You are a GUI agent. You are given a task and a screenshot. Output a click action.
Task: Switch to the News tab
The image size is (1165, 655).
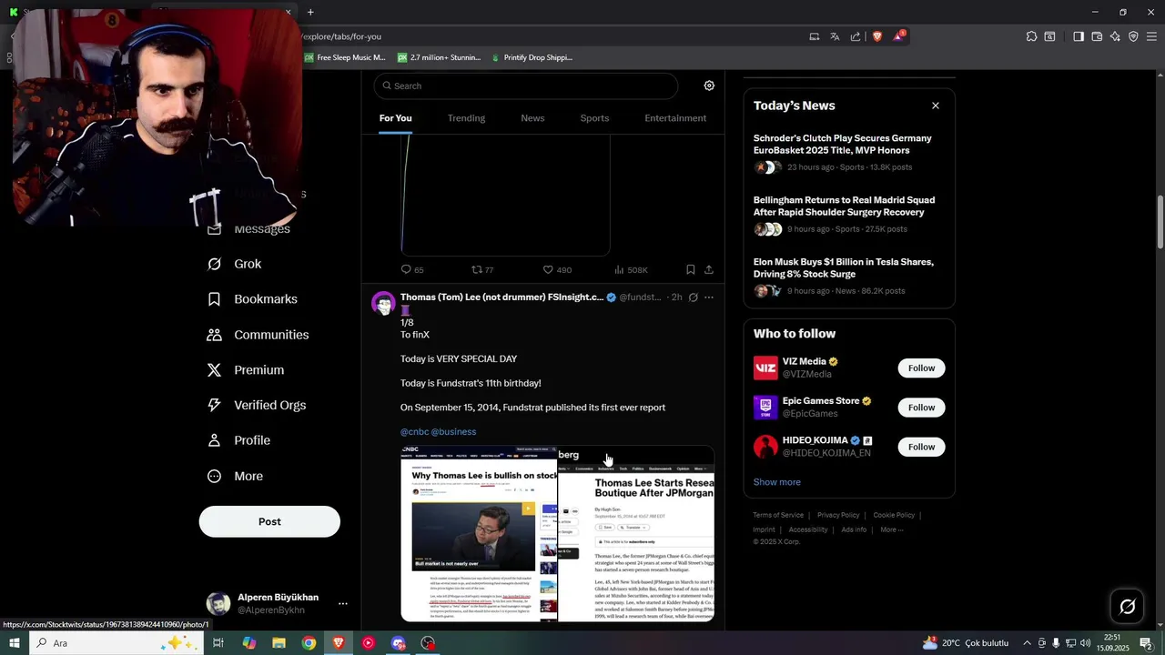click(532, 118)
